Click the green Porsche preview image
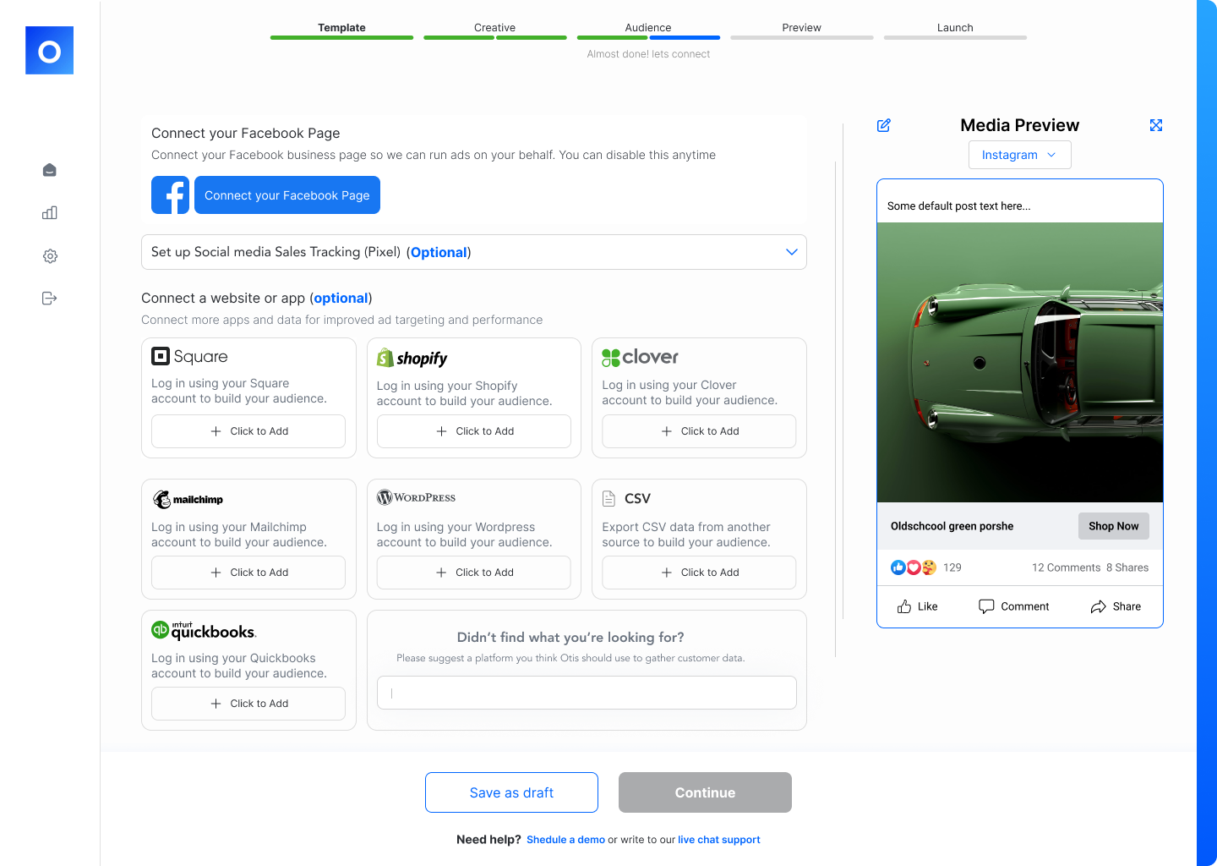The width and height of the screenshot is (1217, 866). (x=1020, y=362)
